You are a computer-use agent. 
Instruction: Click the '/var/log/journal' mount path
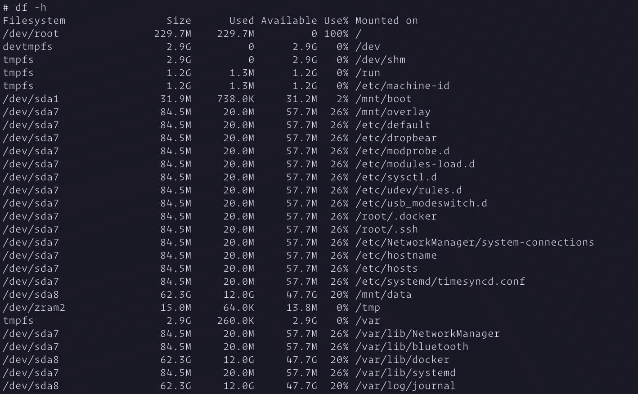(405, 386)
